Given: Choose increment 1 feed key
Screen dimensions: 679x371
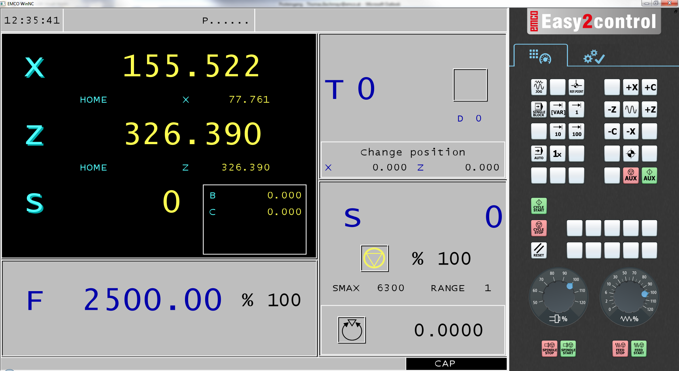Looking at the screenshot, I should point(576,109).
